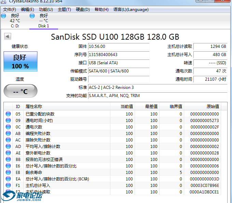Click the 当前值 column header

click(122, 106)
